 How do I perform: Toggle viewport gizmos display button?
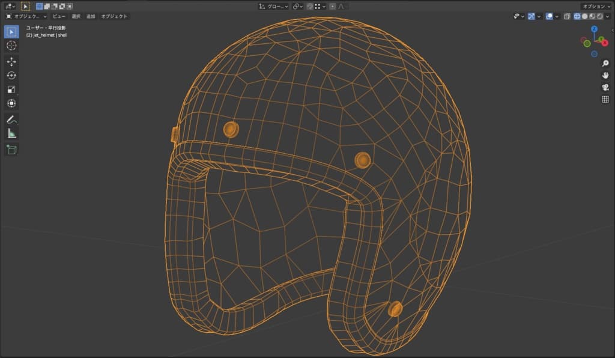[x=532, y=16]
